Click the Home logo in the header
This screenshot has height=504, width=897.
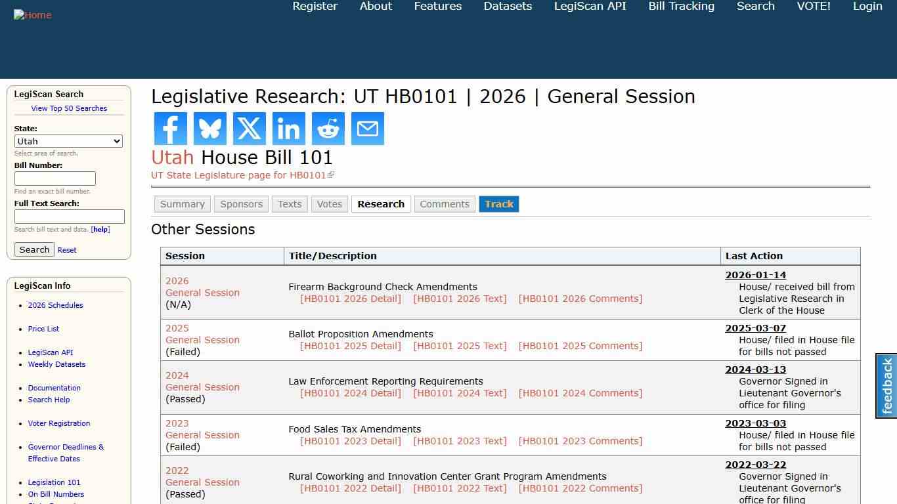[32, 14]
